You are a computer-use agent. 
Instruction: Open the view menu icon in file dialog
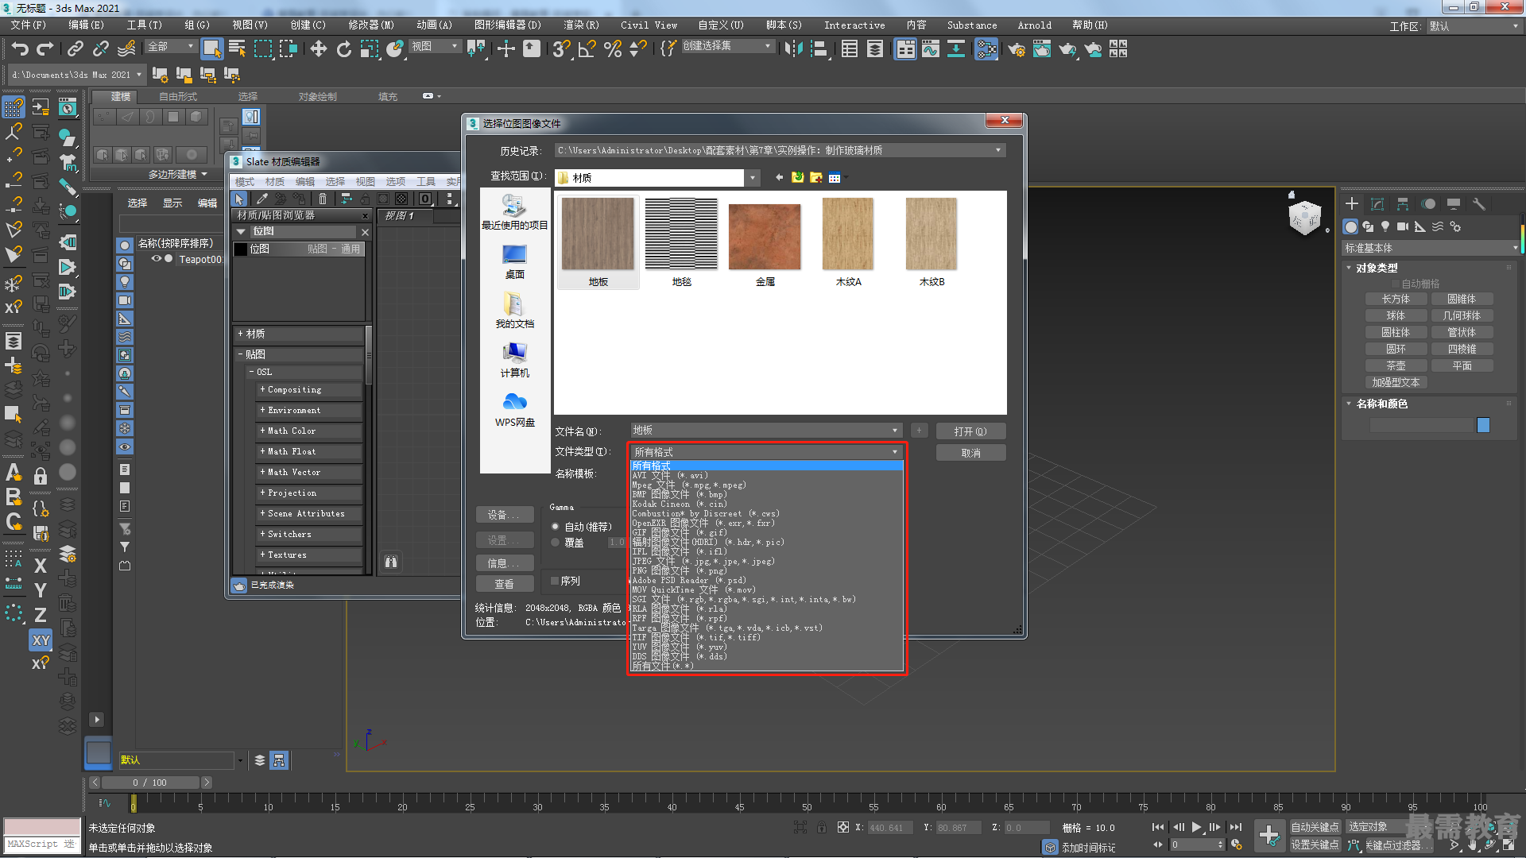pos(836,177)
